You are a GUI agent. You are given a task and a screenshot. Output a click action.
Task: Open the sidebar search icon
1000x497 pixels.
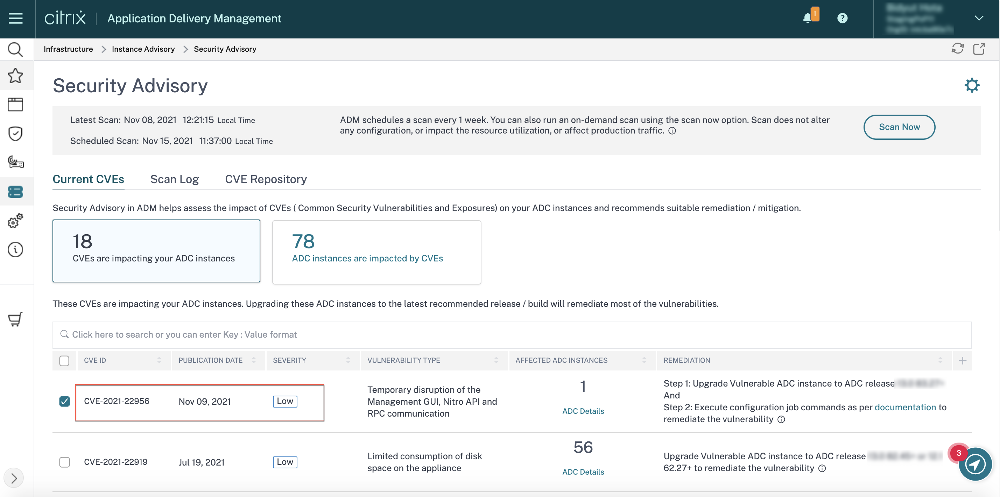[x=15, y=49]
